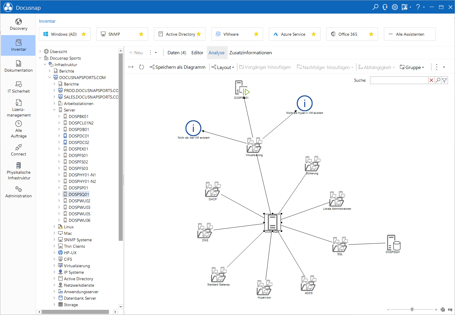Viewport: 455px width, 315px height.
Task: Click the zoom slider handle in the bottom-right corner
Action: (x=412, y=309)
